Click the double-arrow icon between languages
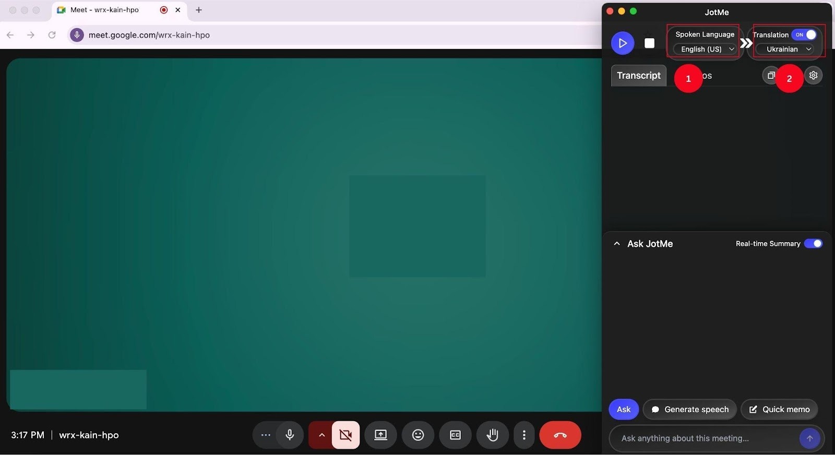The image size is (835, 455). click(x=746, y=43)
